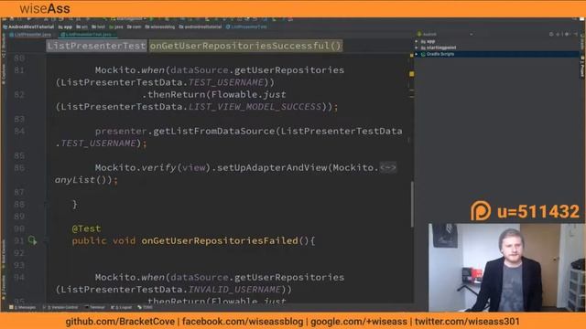
Task: Click on LIST_VIEW_MODEL_SUCCESS constant
Action: point(255,107)
